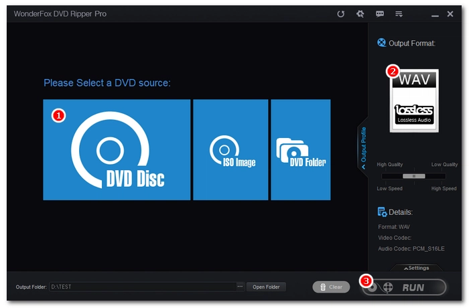The height and width of the screenshot is (308, 469).
Task: Click the RUN button to start ripping
Action: [x=404, y=287]
